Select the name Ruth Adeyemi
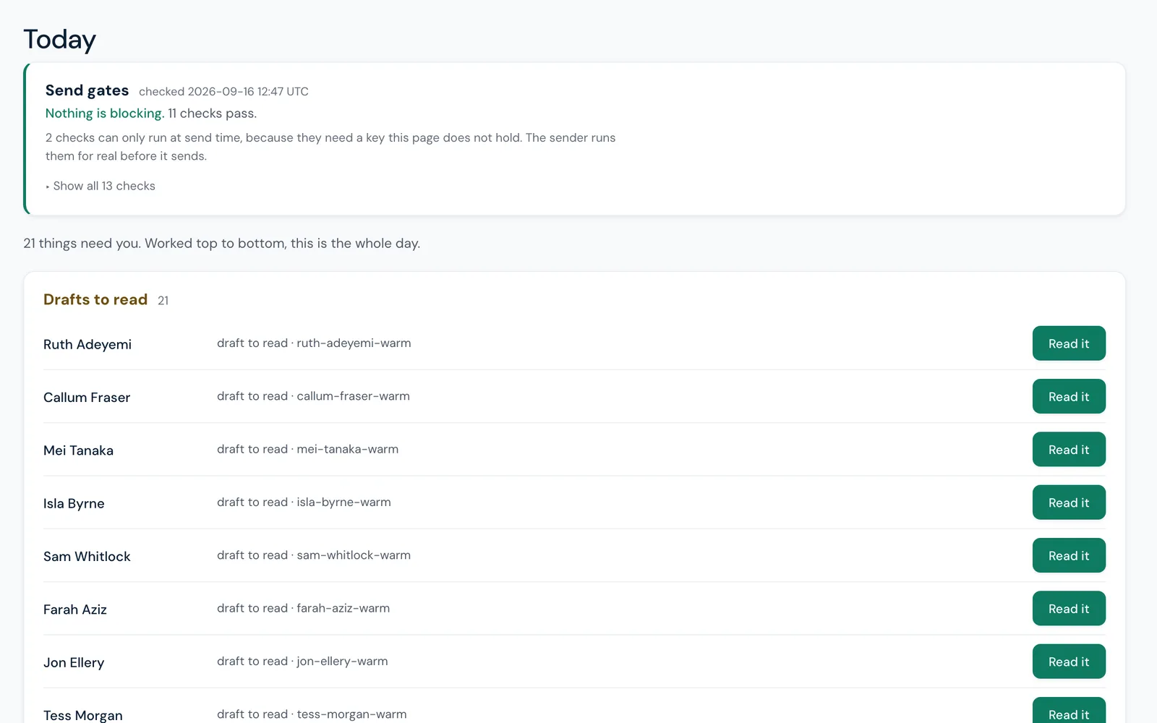This screenshot has height=723, width=1157. (x=87, y=344)
